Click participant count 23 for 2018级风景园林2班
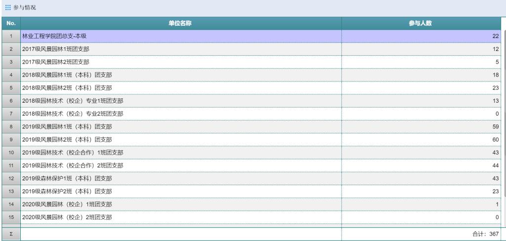Screen dimensions: 506x241 (496, 88)
